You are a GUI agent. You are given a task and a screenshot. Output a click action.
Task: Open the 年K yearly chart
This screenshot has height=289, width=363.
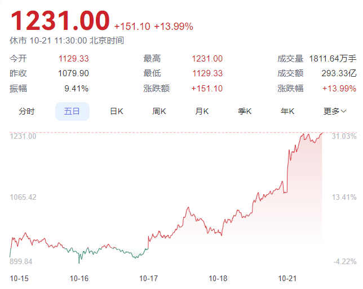287,111
